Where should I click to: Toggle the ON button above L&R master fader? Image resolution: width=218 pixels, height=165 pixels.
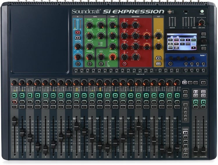pos(196,102)
